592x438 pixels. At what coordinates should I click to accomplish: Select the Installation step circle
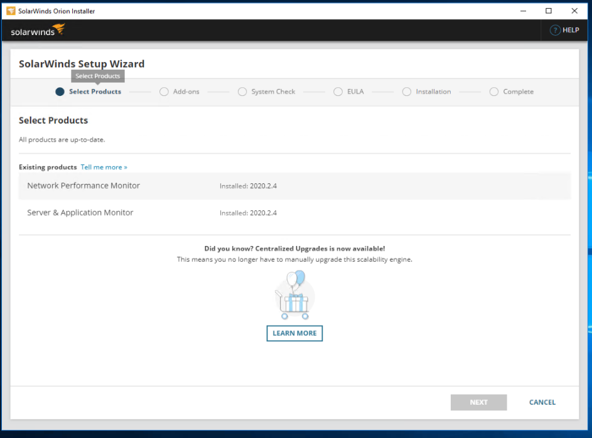407,92
